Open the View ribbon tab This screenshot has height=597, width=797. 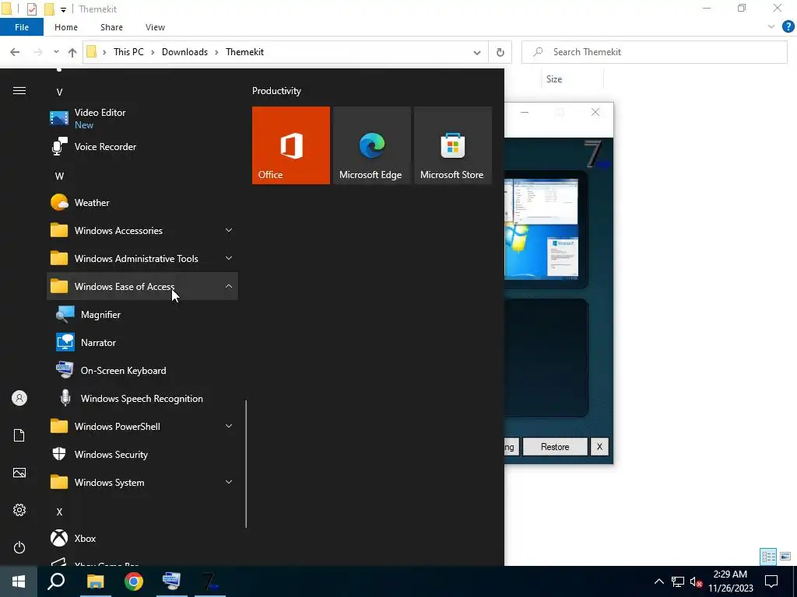click(x=155, y=27)
